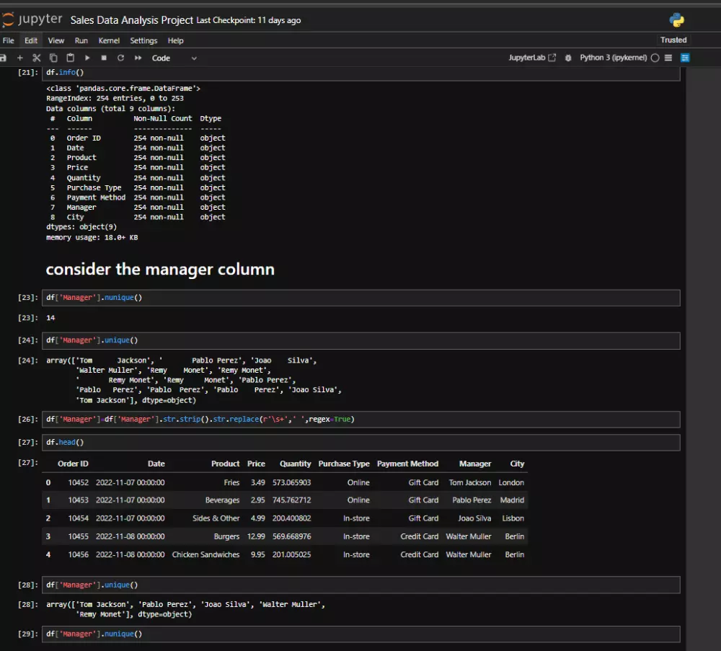
Task: Copy the selected cell
Action: pos(53,58)
